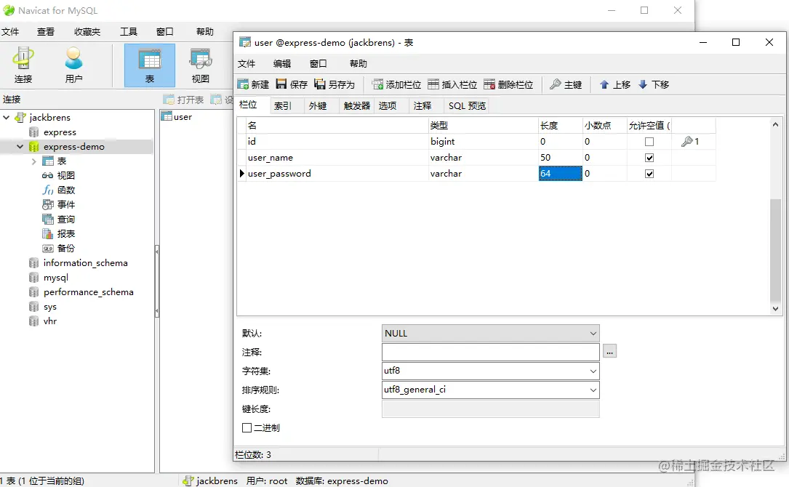Viewport: 789px width, 487px height.
Task: Select the performance_schema database
Action: click(x=89, y=292)
